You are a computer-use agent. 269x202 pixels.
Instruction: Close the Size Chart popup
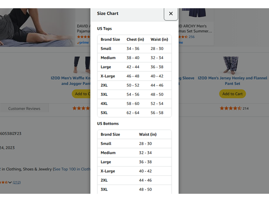pos(171,14)
